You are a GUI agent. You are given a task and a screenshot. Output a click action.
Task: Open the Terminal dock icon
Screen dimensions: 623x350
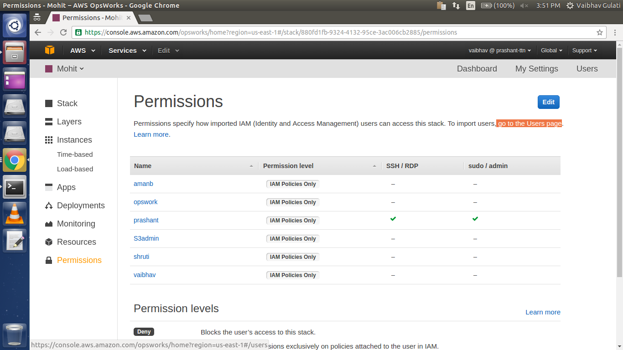pyautogui.click(x=15, y=187)
